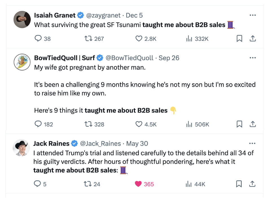
Task: Open the @zaygranet profile handle link
Action: pos(104,15)
